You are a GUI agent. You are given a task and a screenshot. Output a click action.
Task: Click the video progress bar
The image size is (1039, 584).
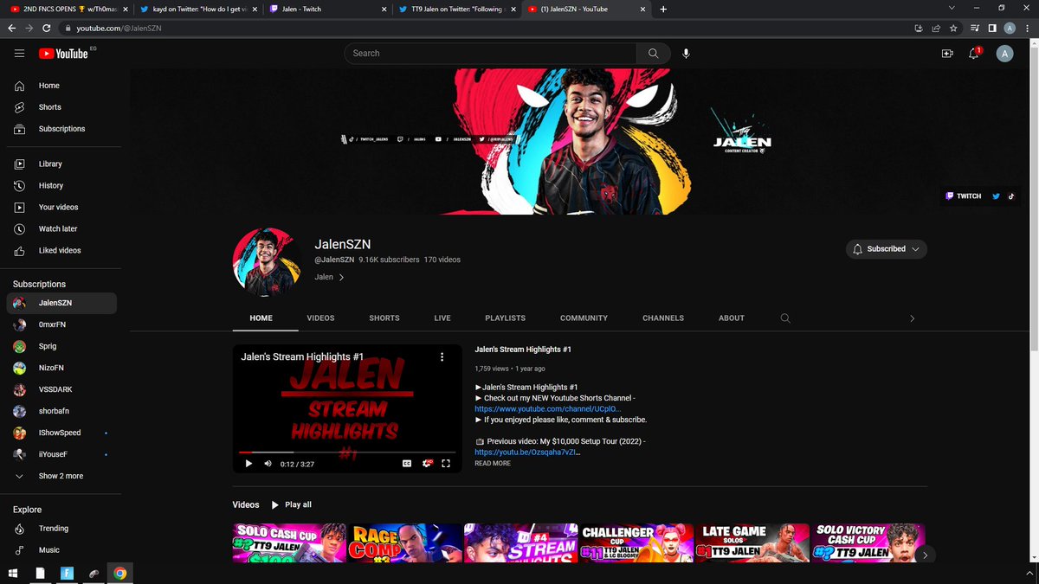347,452
